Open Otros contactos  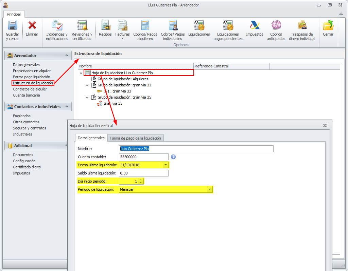click(x=26, y=122)
